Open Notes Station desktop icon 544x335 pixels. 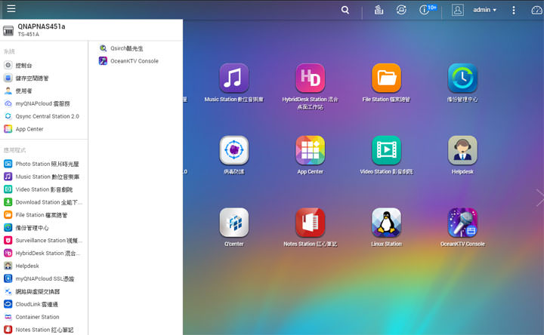pos(310,223)
